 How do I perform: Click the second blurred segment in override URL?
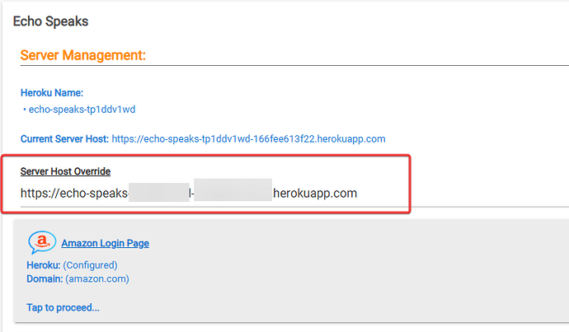(233, 194)
